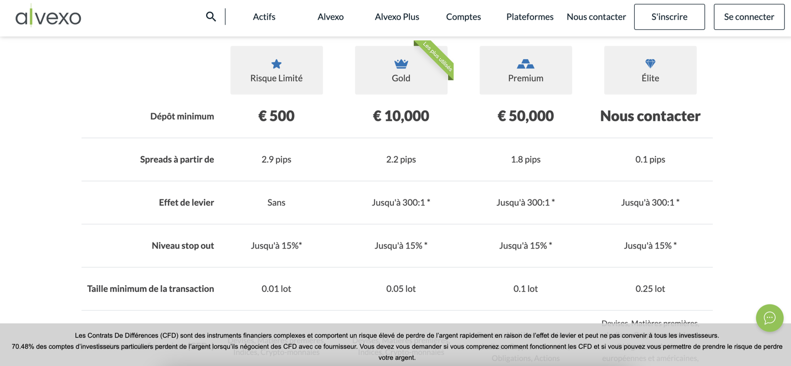This screenshot has height=366, width=791.
Task: Open the search magnifier icon
Action: coord(210,16)
